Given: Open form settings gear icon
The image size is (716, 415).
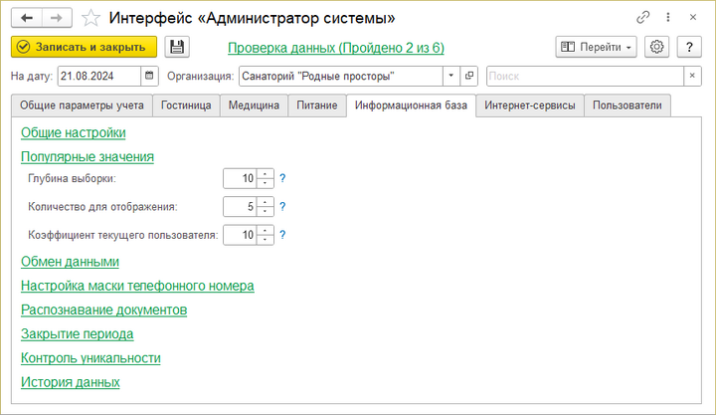Looking at the screenshot, I should [656, 47].
